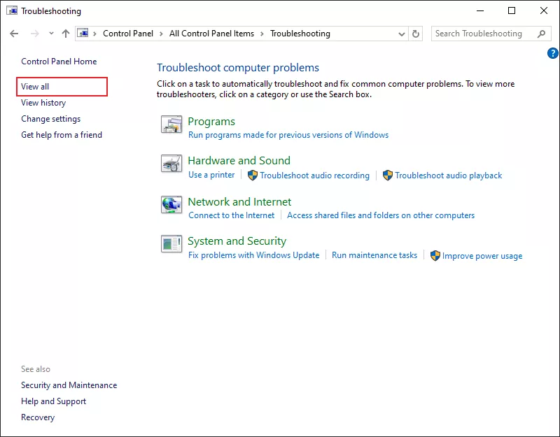The width and height of the screenshot is (560, 437).
Task: Click Fix problems with Windows Update
Action: (x=254, y=255)
